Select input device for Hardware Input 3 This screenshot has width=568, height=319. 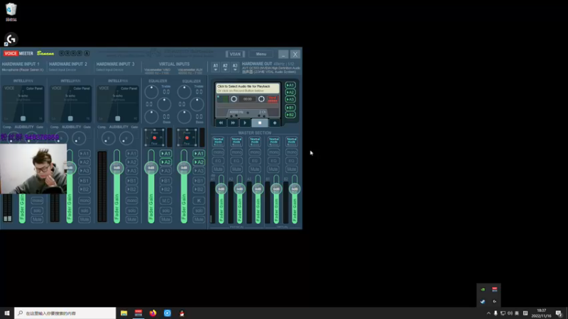point(109,69)
